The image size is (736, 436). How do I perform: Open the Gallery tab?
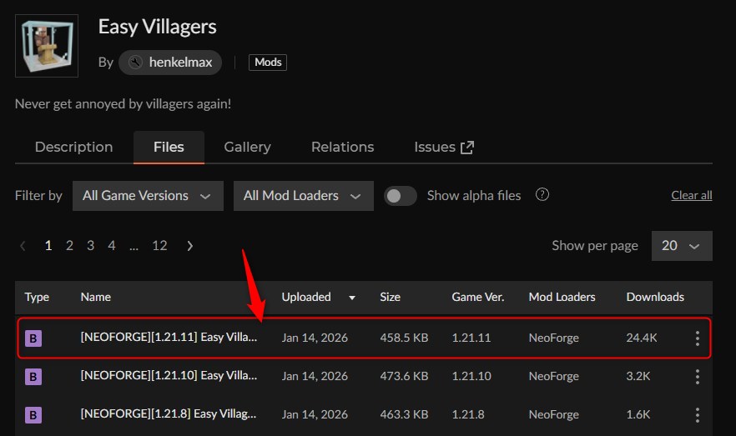point(247,147)
